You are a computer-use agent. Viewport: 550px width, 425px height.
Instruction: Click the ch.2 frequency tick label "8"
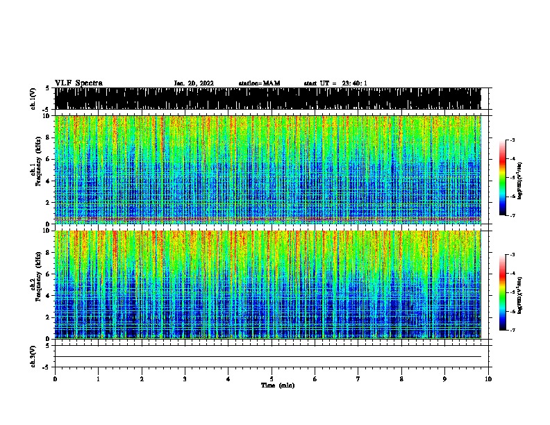(x=49, y=253)
